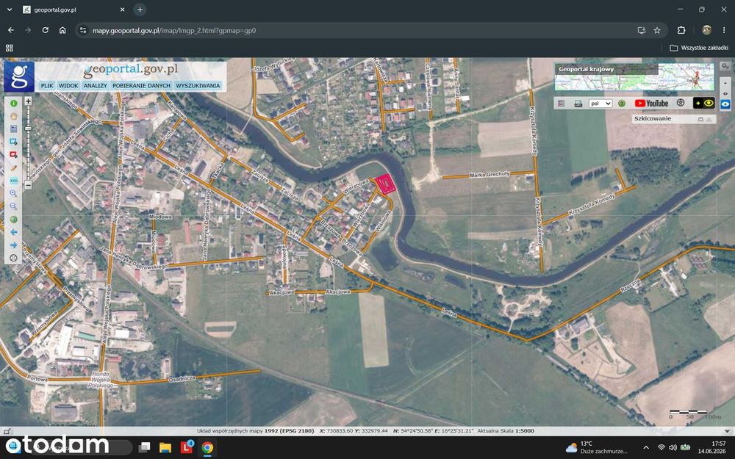
Task: Click the minus zoom slider button
Action: tap(28, 185)
